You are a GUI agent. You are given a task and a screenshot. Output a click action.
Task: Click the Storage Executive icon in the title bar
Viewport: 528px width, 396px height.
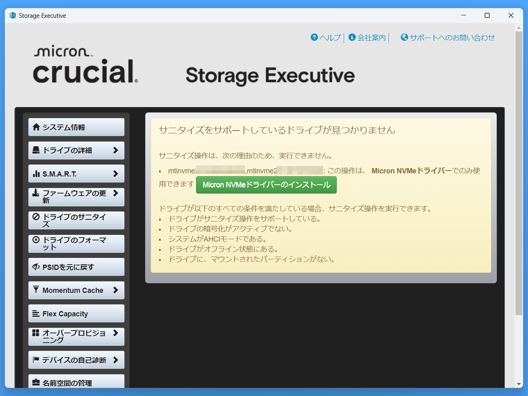click(13, 15)
